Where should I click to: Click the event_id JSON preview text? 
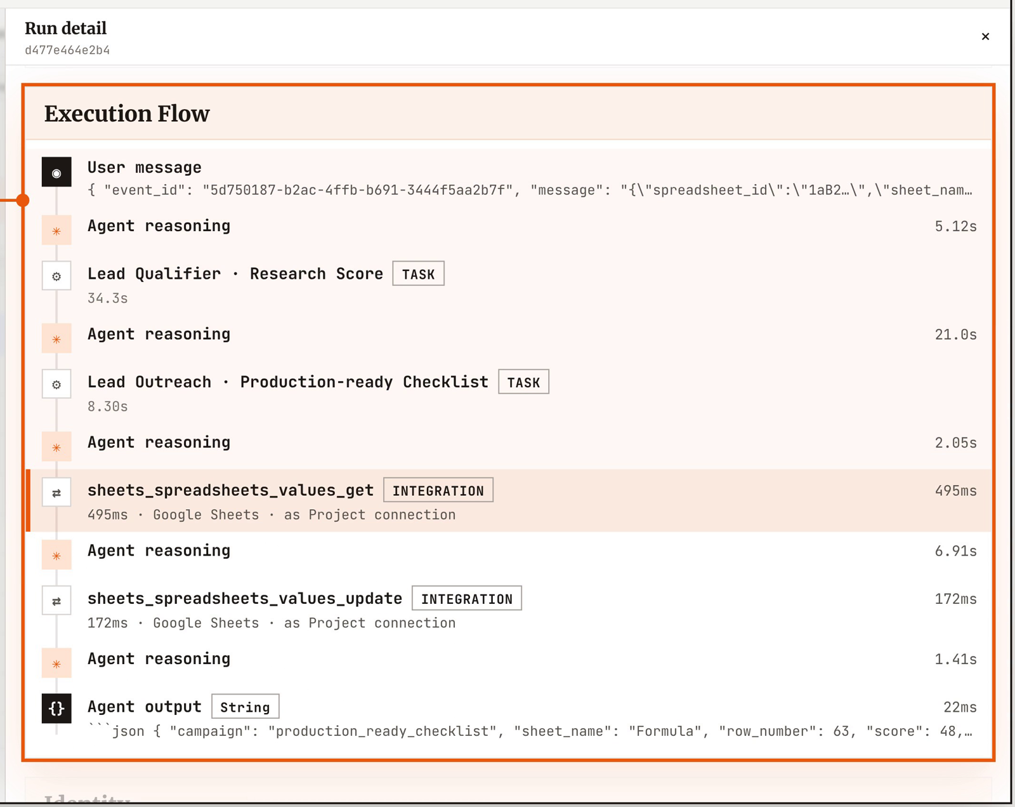point(530,190)
